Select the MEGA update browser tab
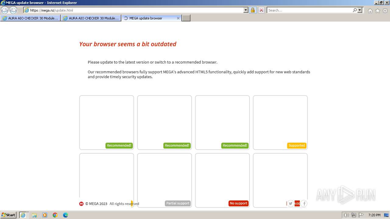The image size is (390, 219). [151, 18]
